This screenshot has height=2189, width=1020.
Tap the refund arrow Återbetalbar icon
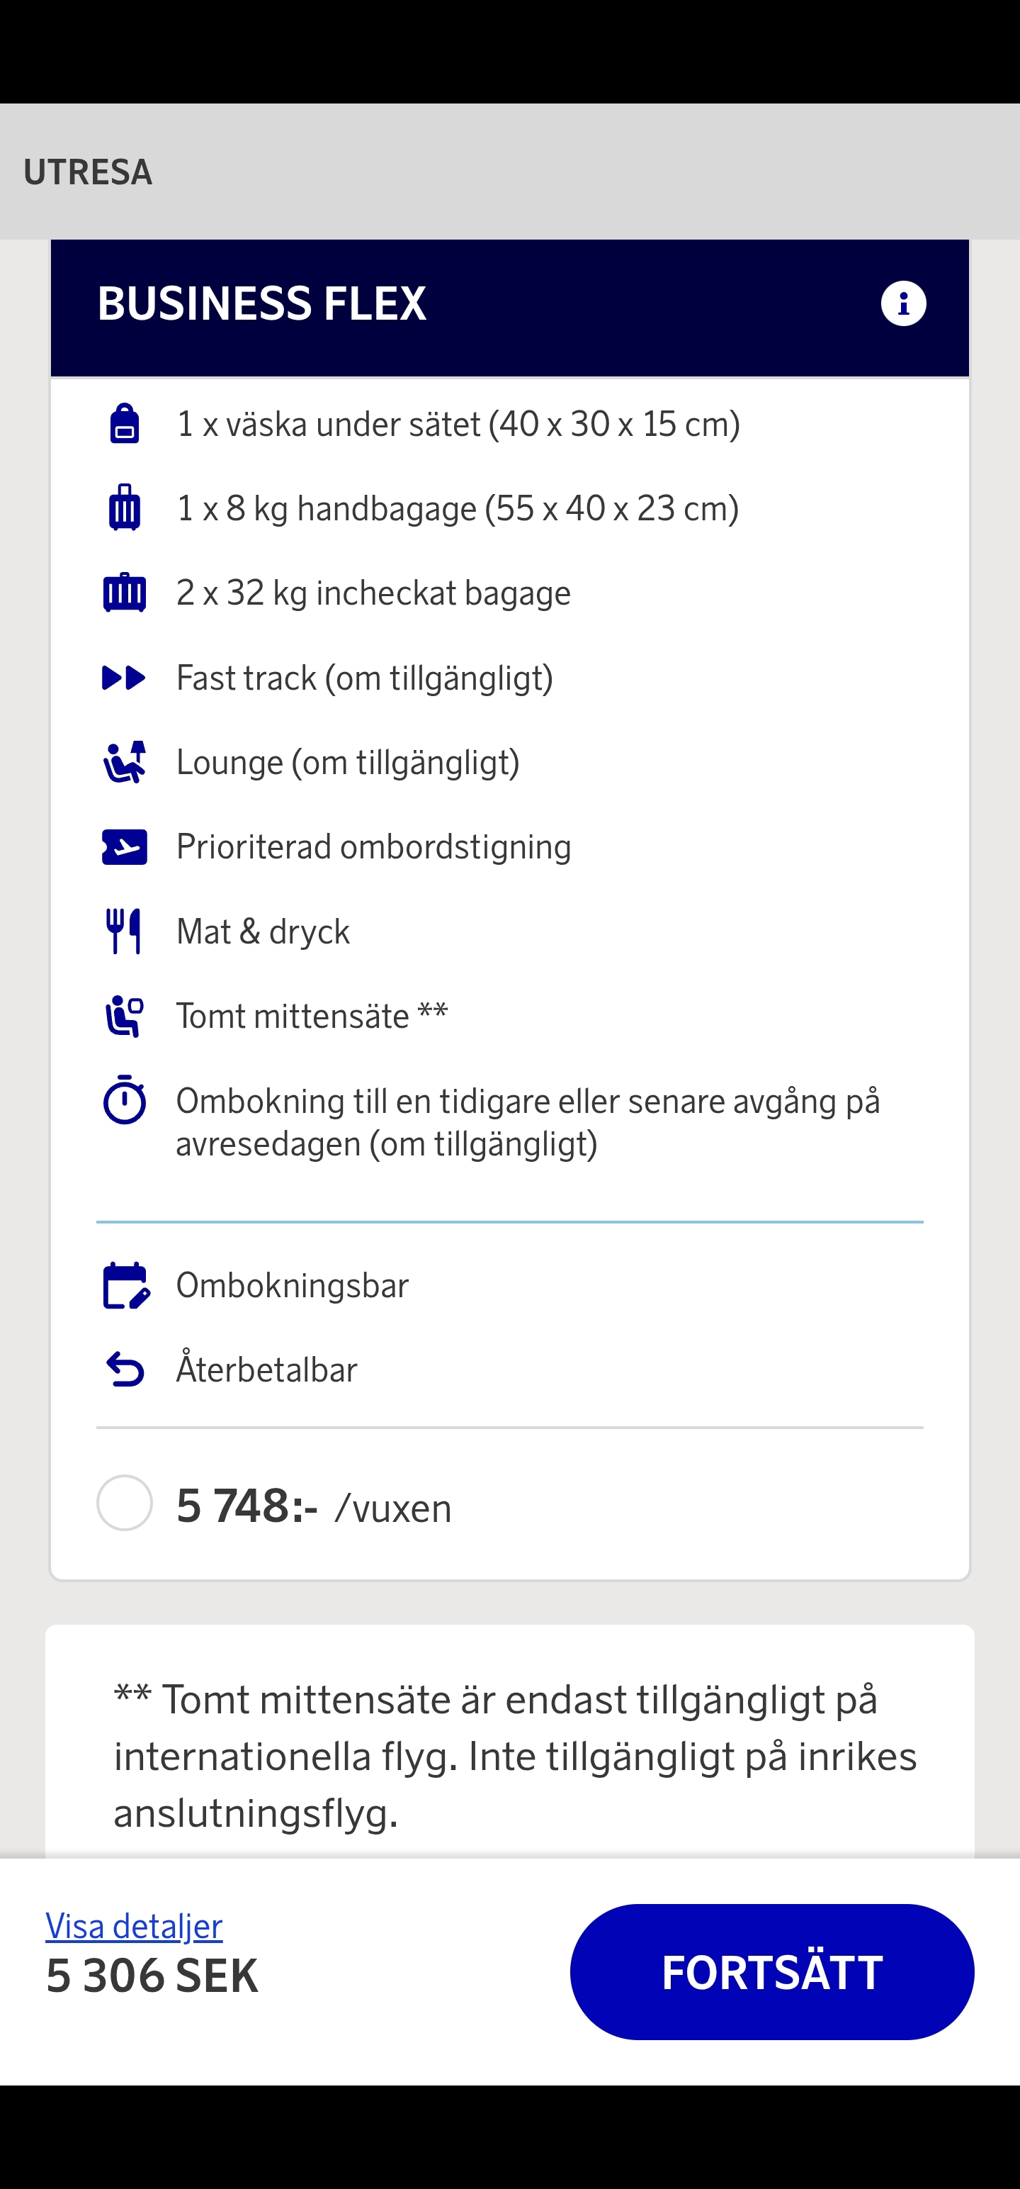tap(125, 1370)
